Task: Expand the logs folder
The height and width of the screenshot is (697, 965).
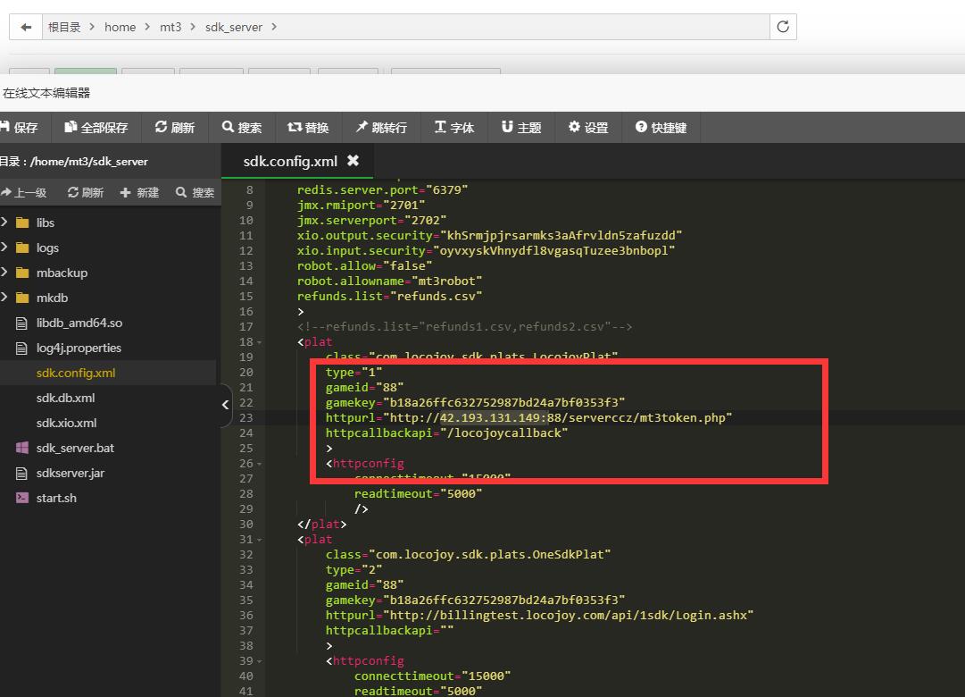Action: pyautogui.click(x=46, y=248)
